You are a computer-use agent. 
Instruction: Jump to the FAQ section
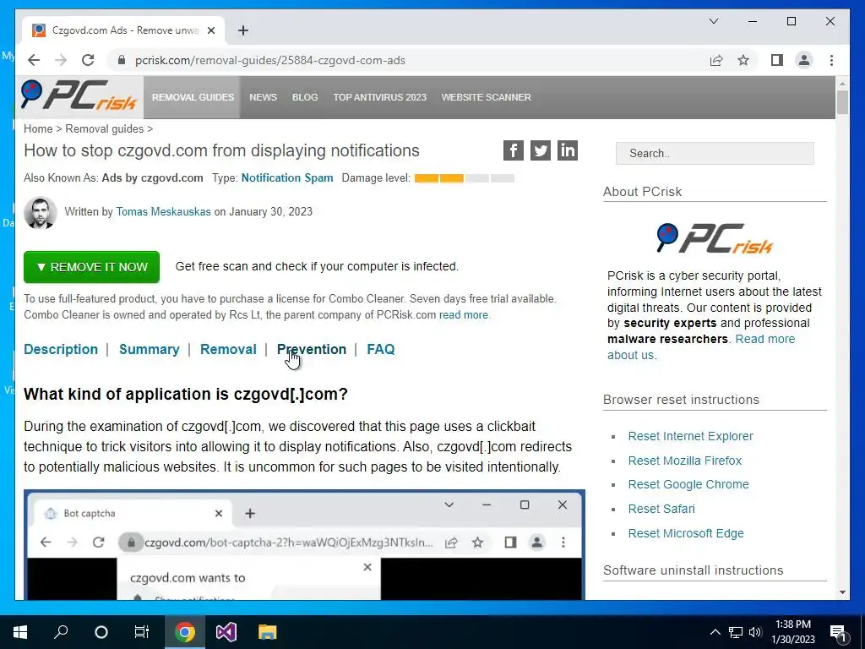point(381,349)
